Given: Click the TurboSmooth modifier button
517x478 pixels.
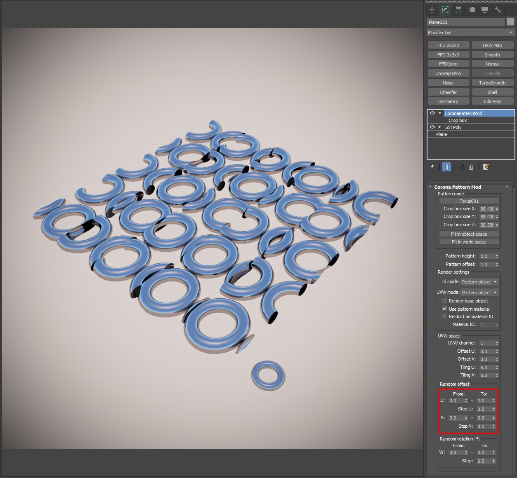Looking at the screenshot, I should 492,83.
